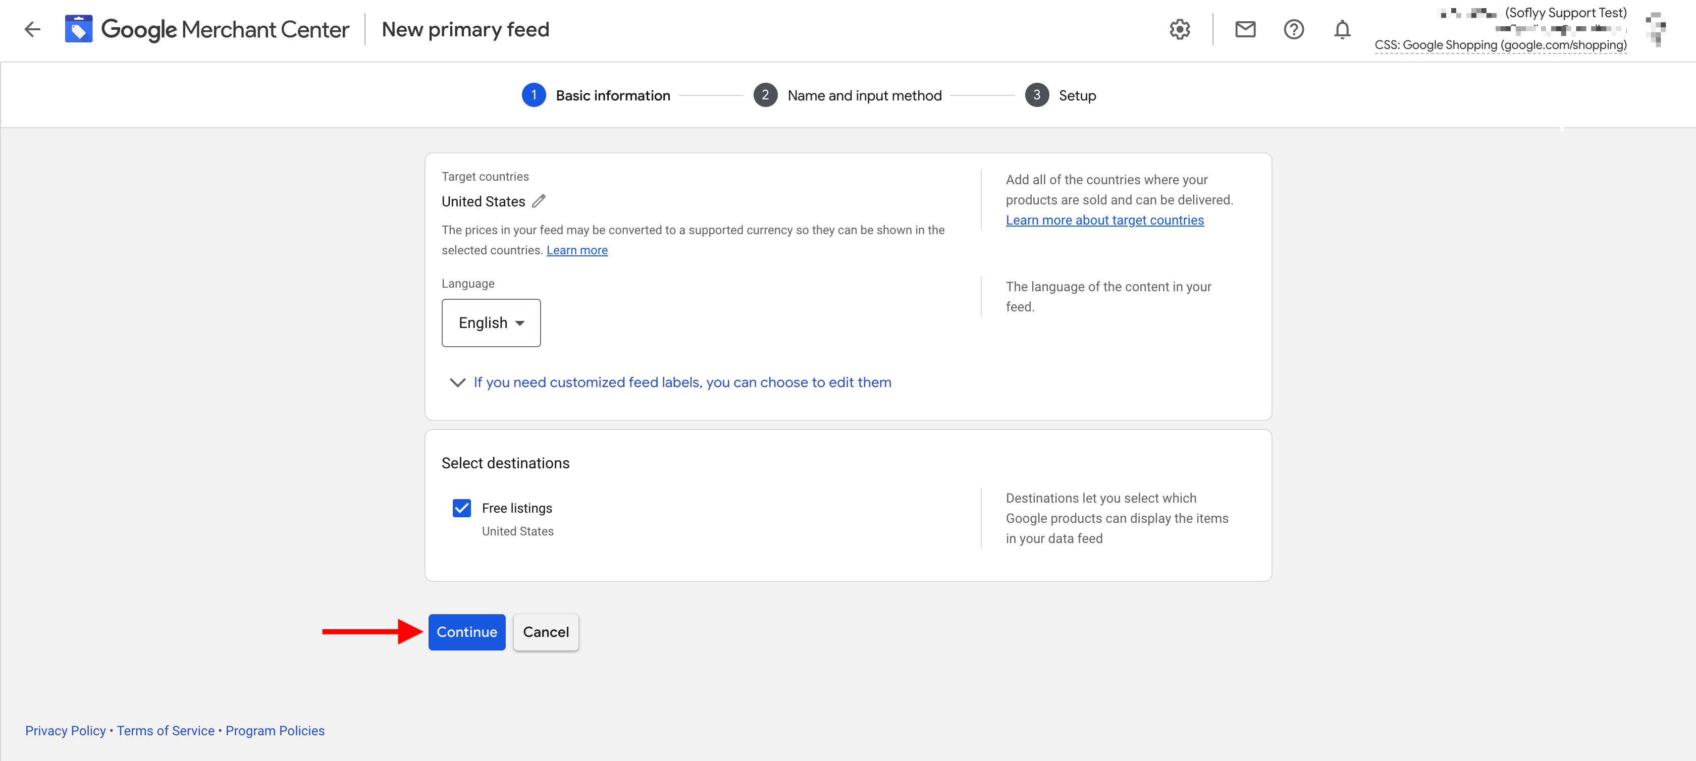Uncheck the Free listings checkbox
Screen dimensions: 1696x761
[461, 508]
